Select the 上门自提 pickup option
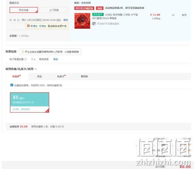The image size is (194, 169). 54,10
